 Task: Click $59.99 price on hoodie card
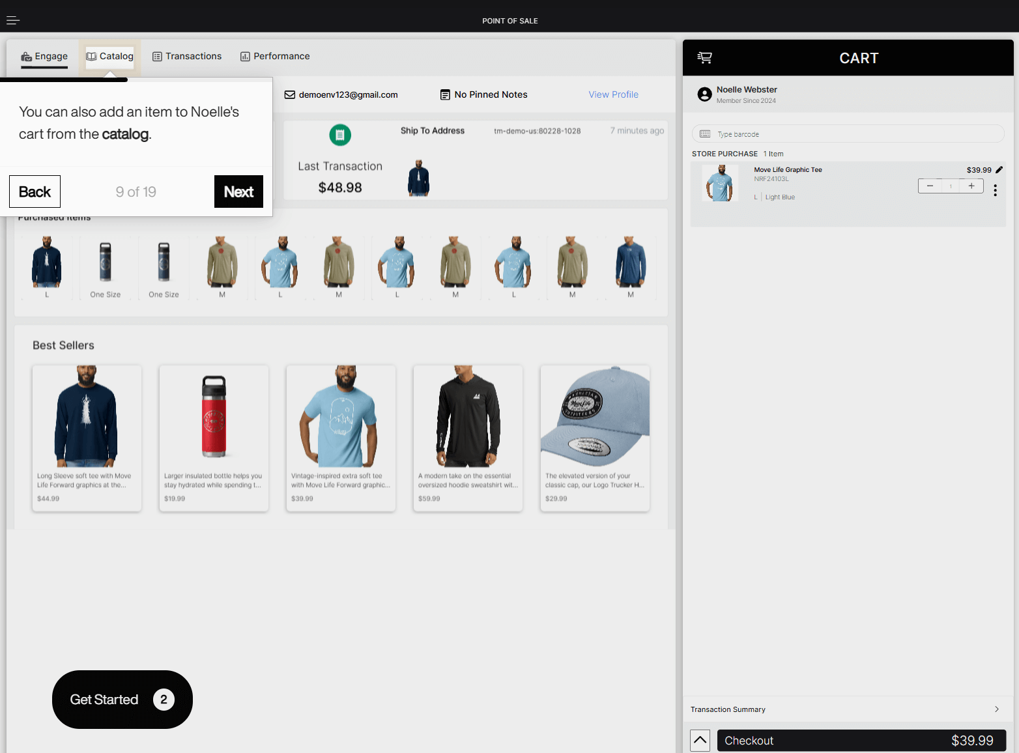click(429, 499)
